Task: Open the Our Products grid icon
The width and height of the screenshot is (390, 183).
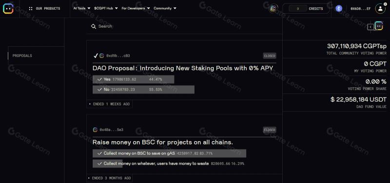Action: click(x=31, y=8)
